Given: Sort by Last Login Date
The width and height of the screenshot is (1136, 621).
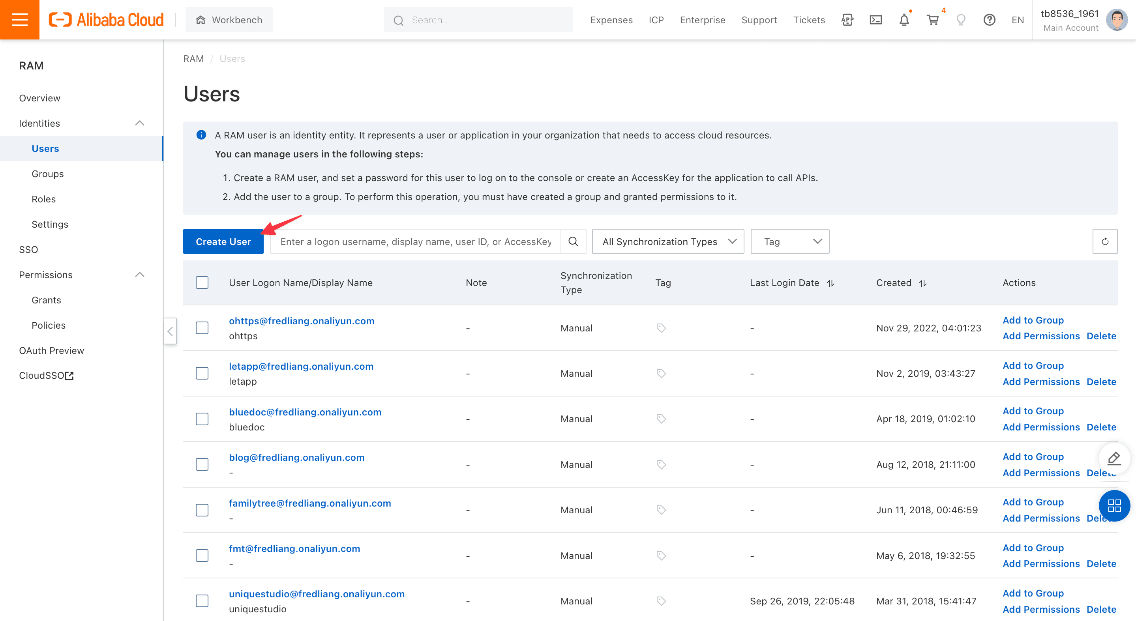Looking at the screenshot, I should (830, 283).
